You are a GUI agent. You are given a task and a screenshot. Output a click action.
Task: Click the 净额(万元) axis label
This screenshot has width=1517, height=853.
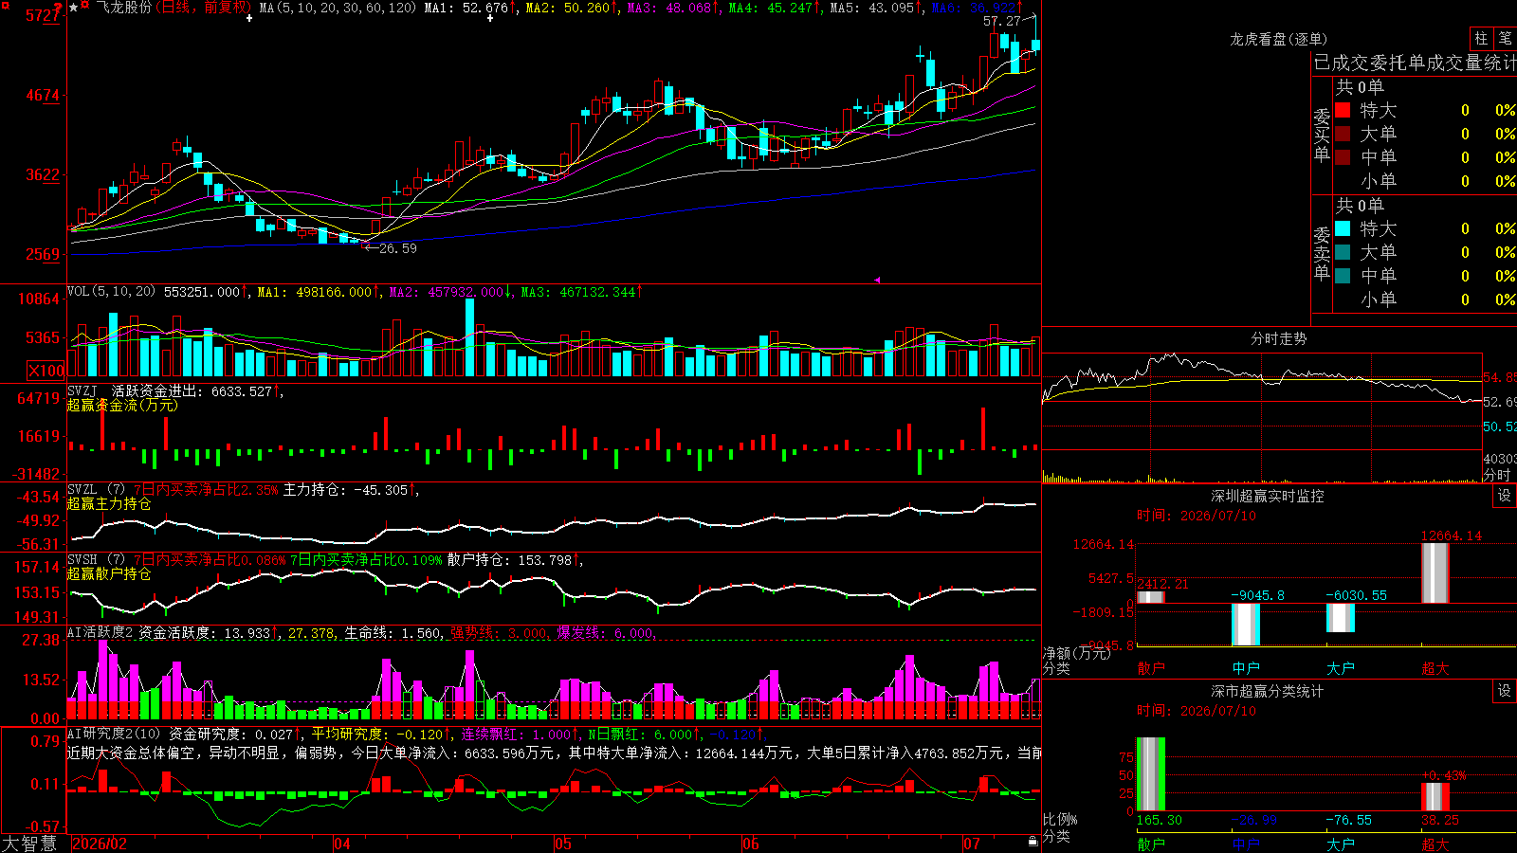coord(1077,653)
